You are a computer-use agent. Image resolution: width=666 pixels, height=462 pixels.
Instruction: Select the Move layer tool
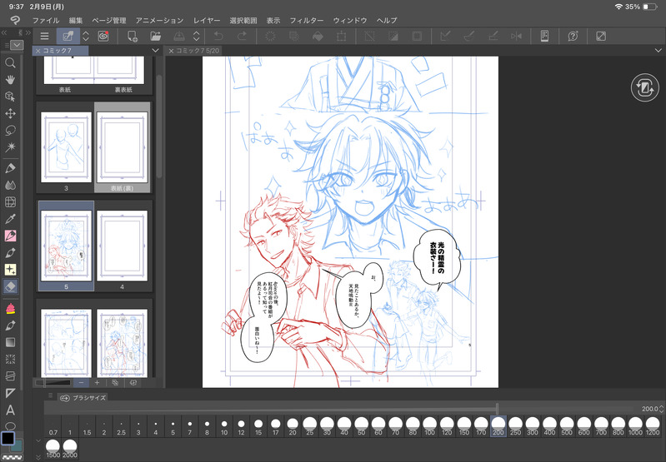click(10, 113)
